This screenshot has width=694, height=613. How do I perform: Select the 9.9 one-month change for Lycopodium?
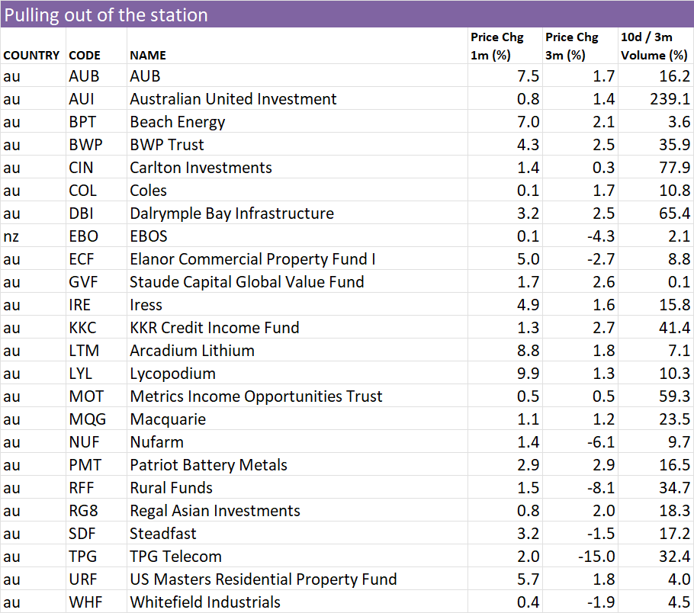pos(529,374)
